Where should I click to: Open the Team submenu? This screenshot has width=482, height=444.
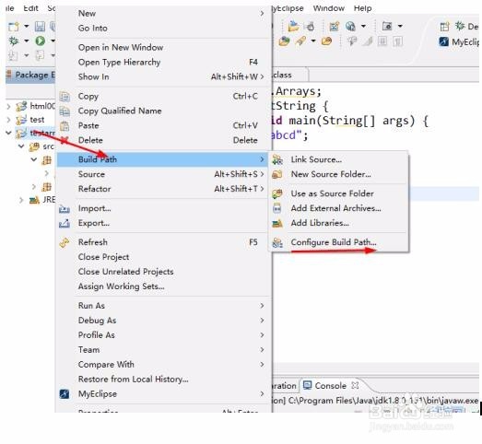[x=162, y=350]
